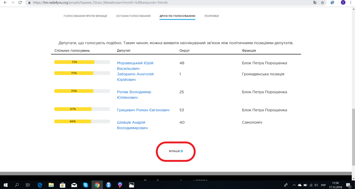Open File Explorer from the taskbar
Image resolution: width=355 pixels, height=189 pixels.
[51, 185]
